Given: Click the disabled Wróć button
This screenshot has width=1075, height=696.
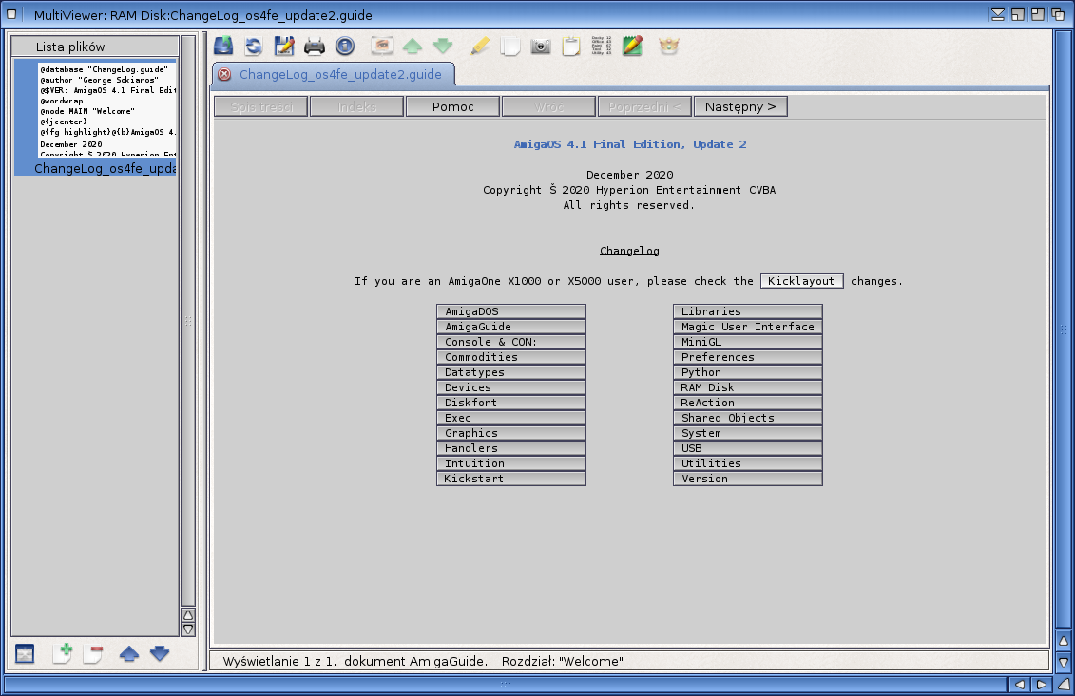Looking at the screenshot, I should click(x=548, y=107).
